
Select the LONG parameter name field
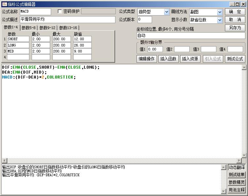tap(18, 45)
